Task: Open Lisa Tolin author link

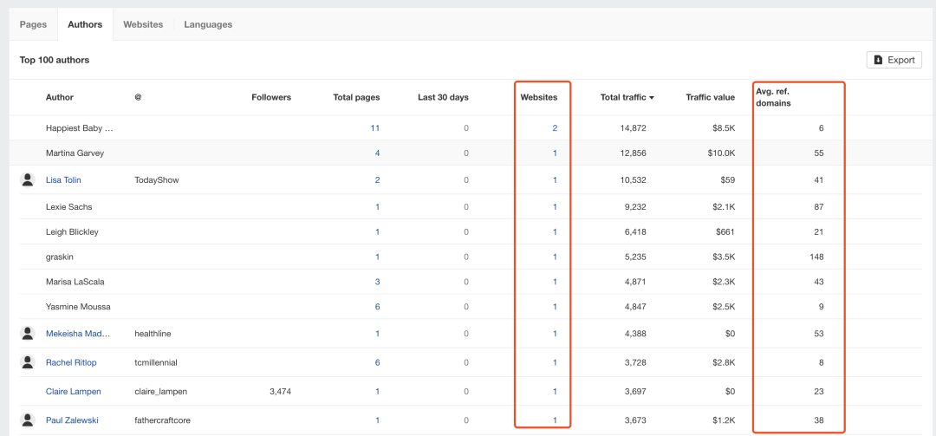Action: point(63,180)
